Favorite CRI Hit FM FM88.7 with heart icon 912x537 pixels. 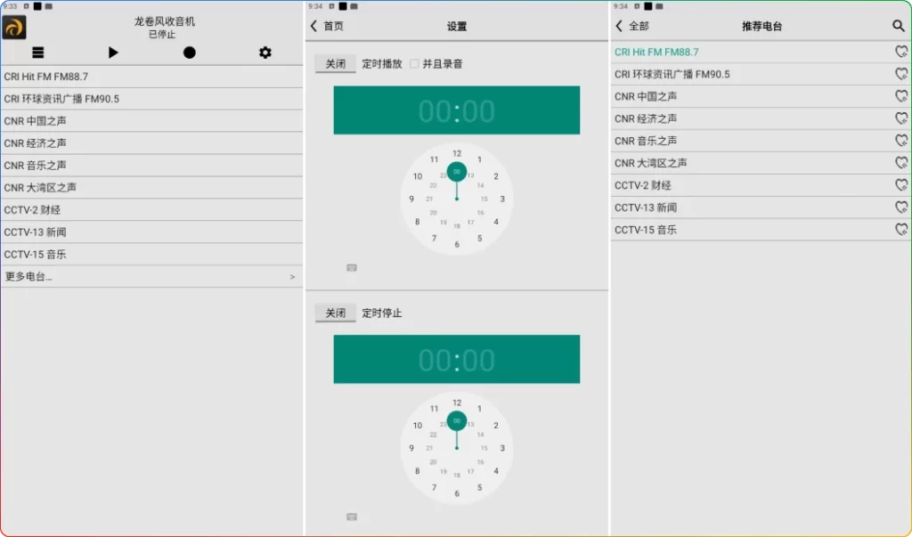pyautogui.click(x=901, y=51)
